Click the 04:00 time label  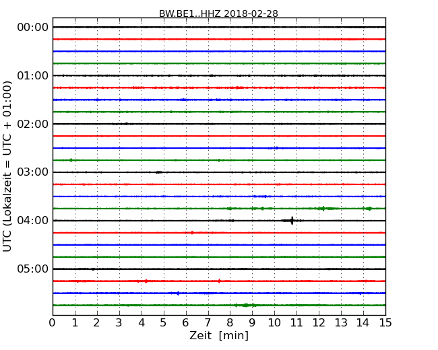click(x=33, y=221)
